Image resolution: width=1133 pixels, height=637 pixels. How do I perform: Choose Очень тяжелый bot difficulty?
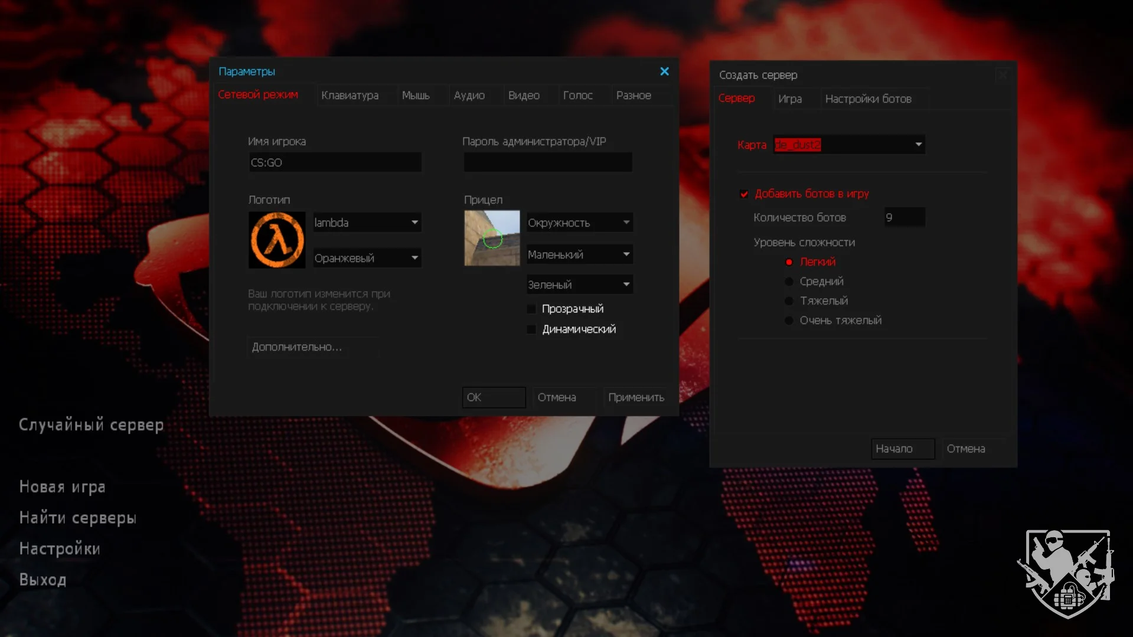coord(789,321)
